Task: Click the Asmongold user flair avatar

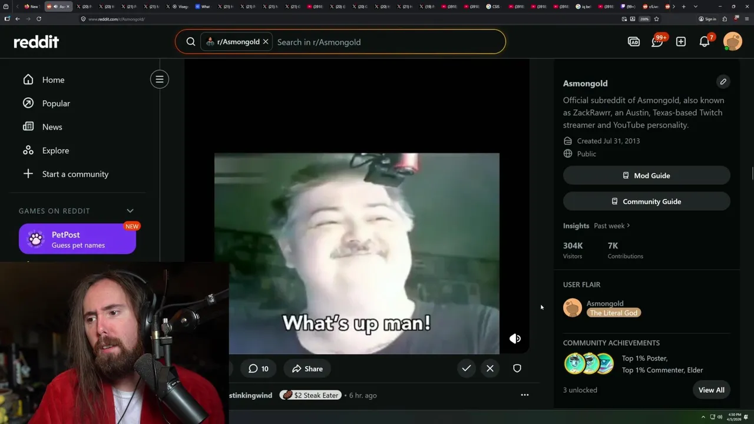Action: (x=573, y=308)
